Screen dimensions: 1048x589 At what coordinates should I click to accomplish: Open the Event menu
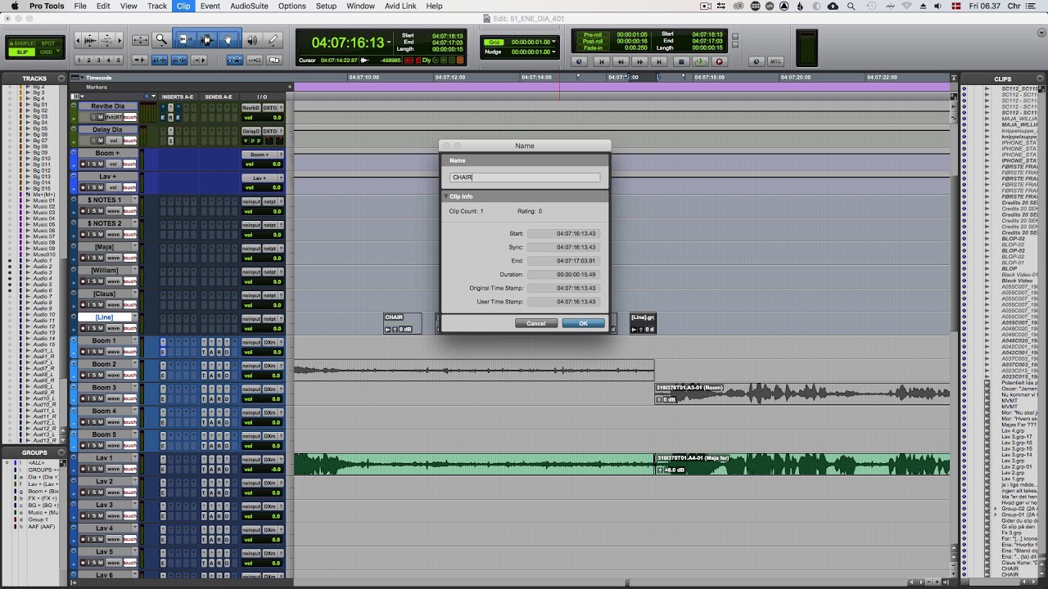(210, 6)
